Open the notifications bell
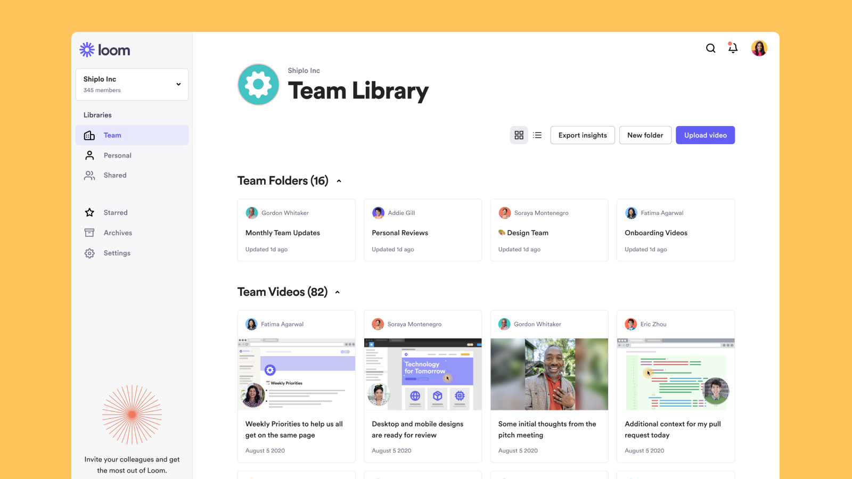852x479 pixels. point(733,48)
